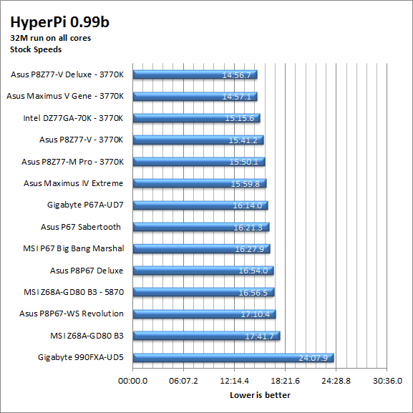Select label 'Asus Maximus V Gene - 3770K'

tap(65, 96)
